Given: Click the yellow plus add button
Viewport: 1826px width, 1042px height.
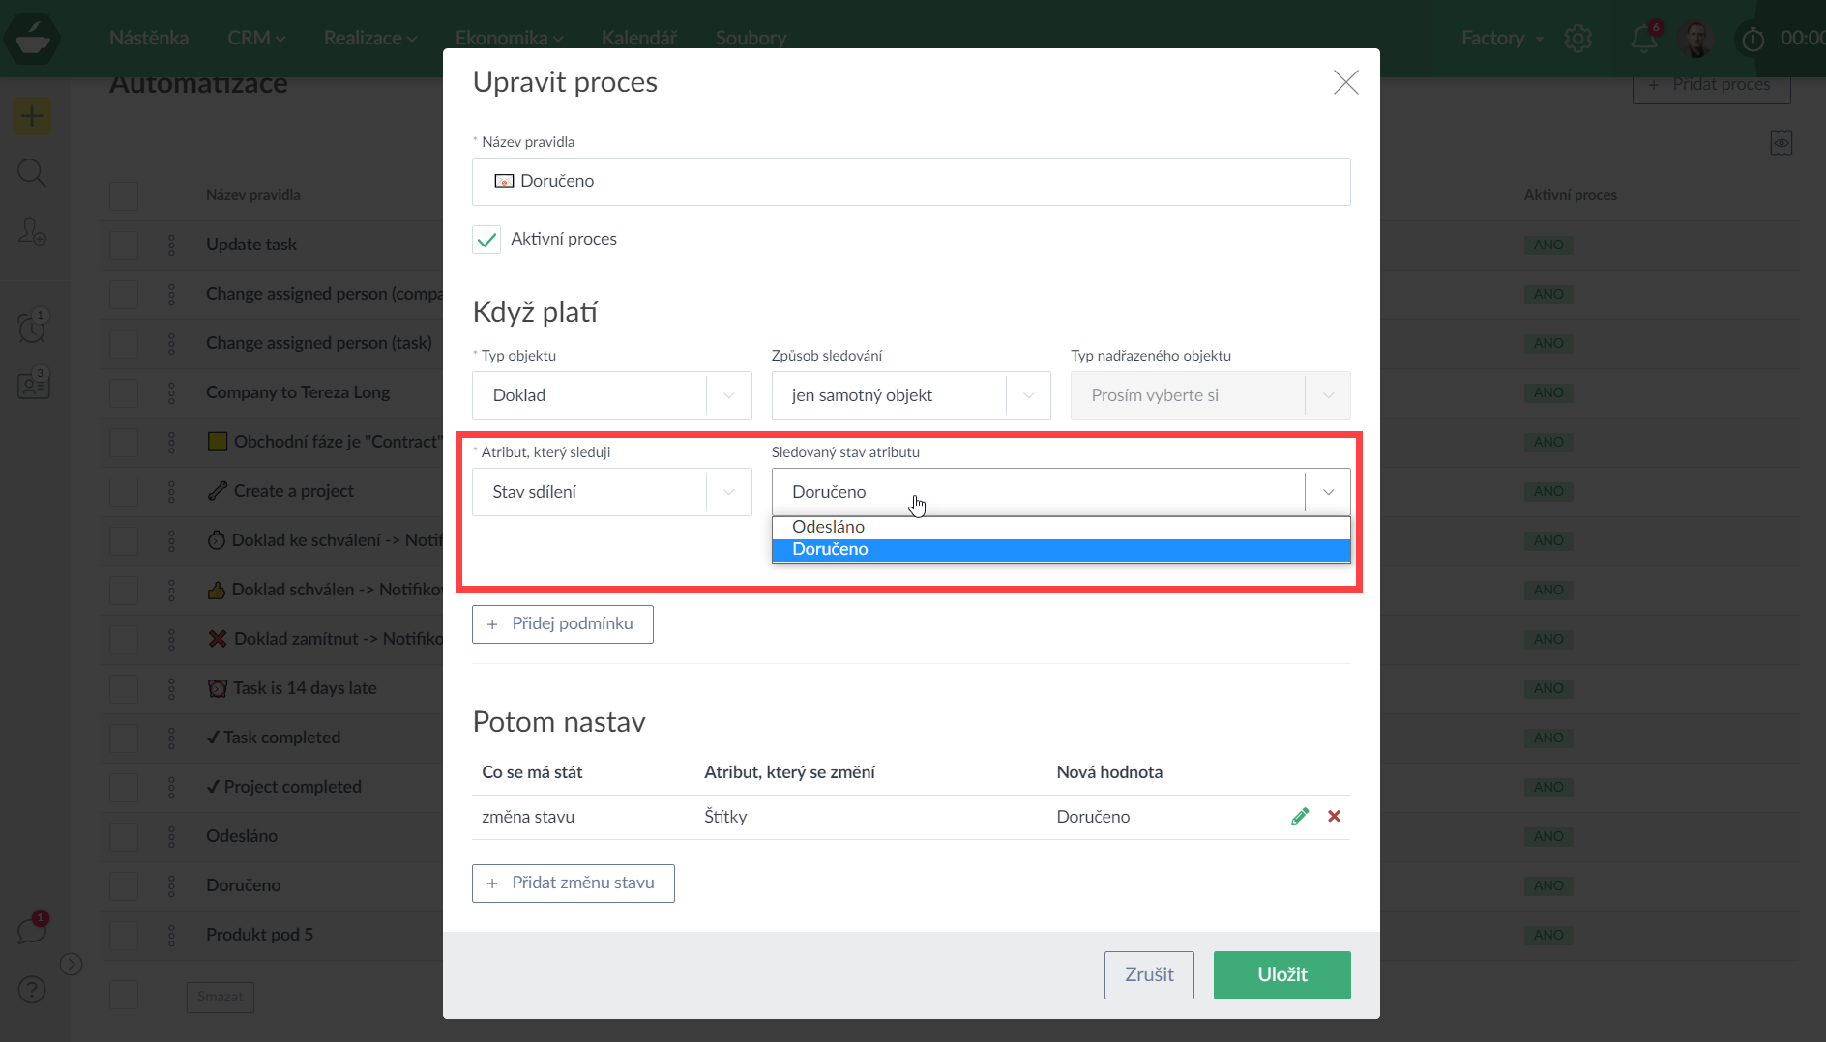Looking at the screenshot, I should [x=32, y=116].
